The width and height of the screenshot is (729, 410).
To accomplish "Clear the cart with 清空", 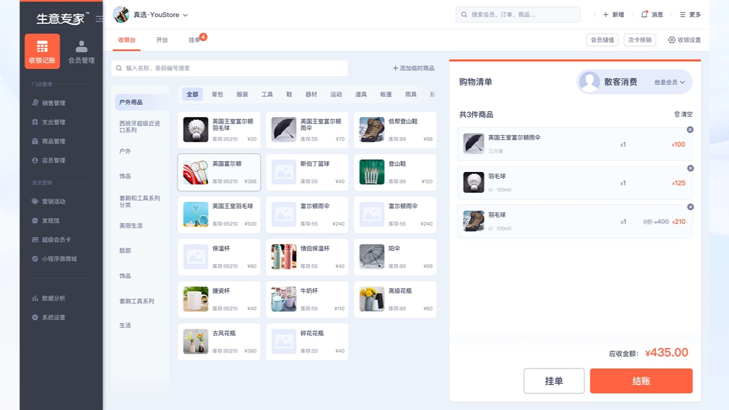I will (x=684, y=114).
